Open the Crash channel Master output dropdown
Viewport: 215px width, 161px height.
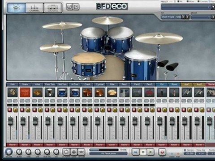[x=87, y=144]
